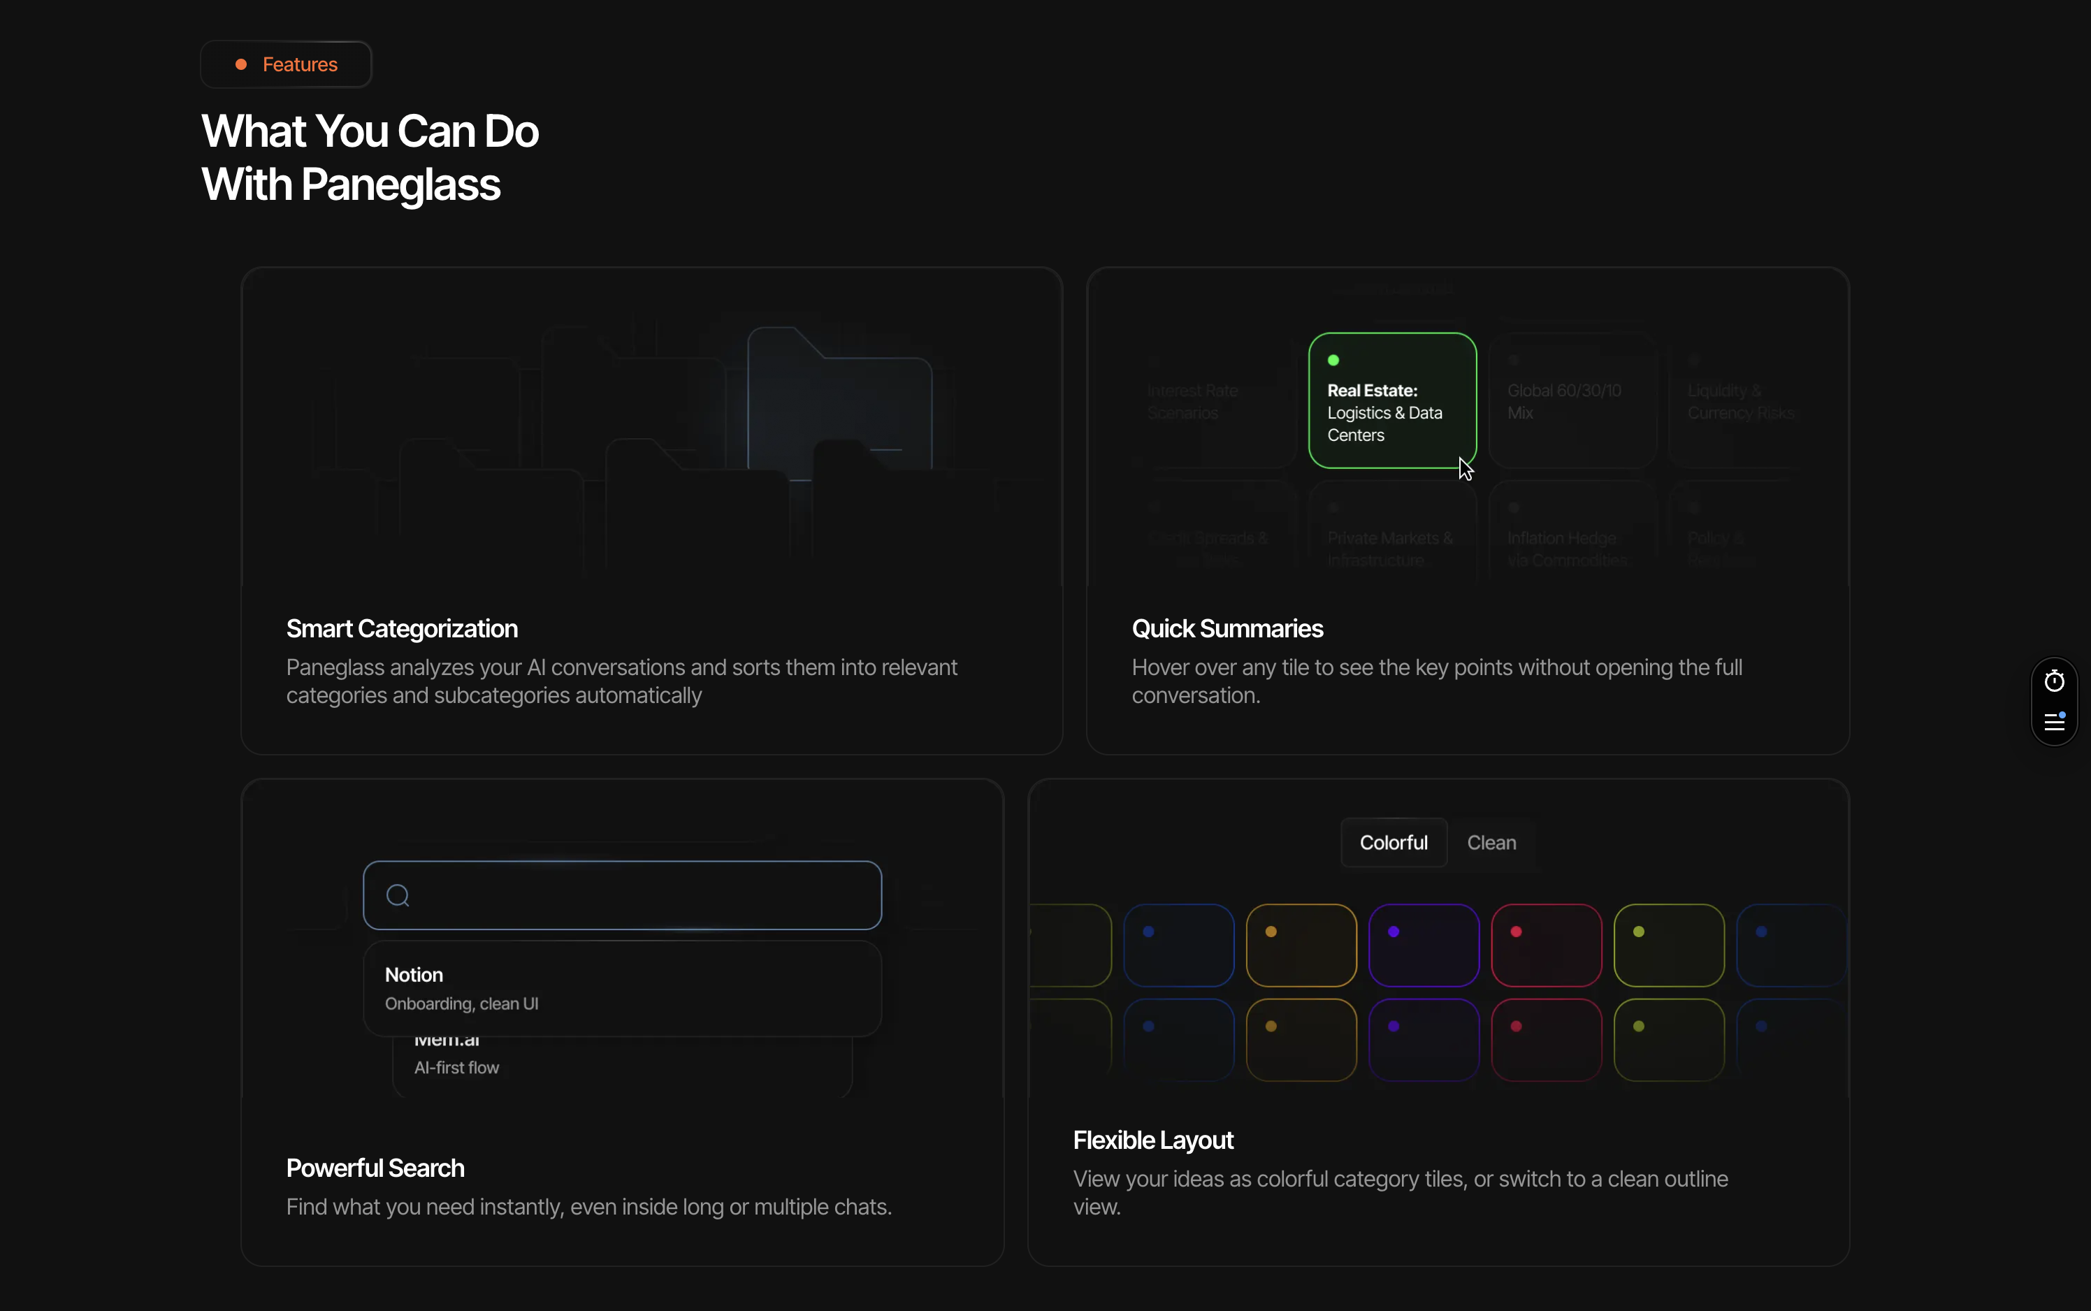Click the orange dot inside the Features badge

click(x=240, y=64)
